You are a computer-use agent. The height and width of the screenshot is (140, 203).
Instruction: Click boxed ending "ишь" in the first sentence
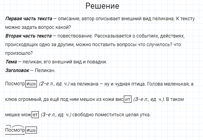(x=31, y=84)
